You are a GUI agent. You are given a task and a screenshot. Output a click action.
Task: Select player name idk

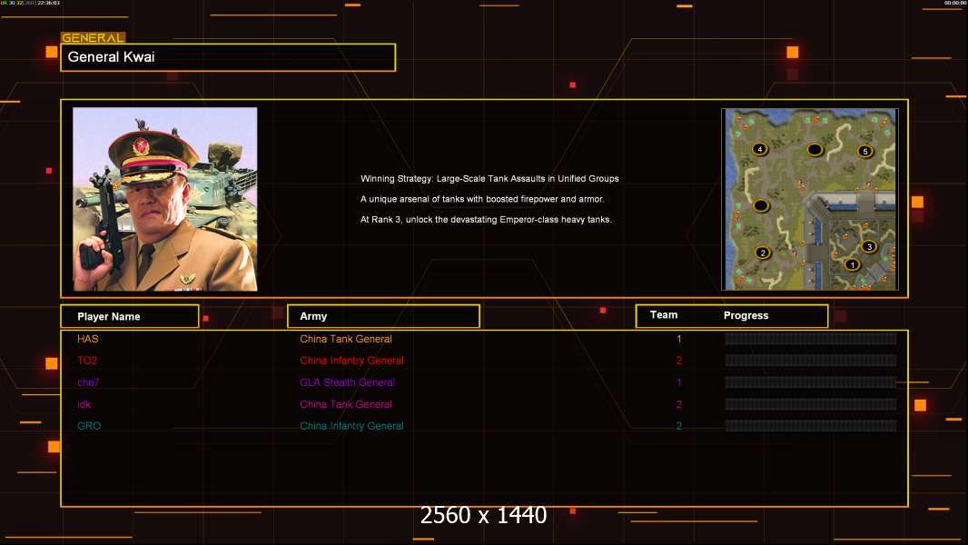tap(84, 404)
